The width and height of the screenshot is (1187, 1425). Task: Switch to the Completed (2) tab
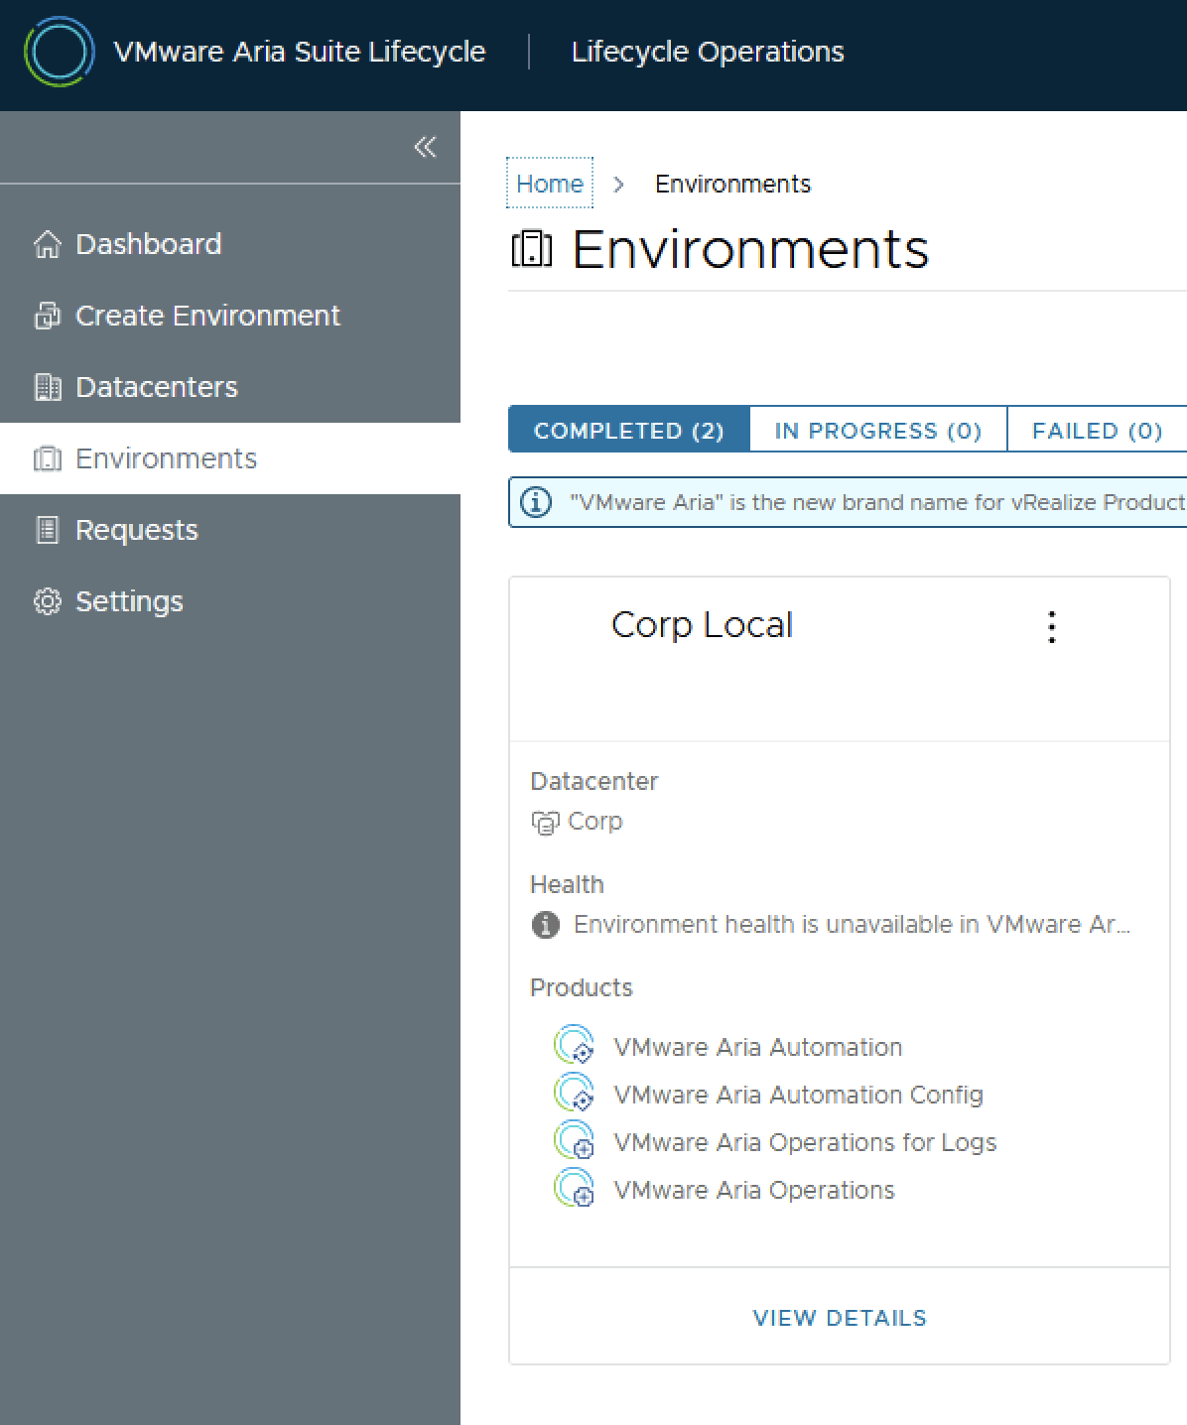pyautogui.click(x=628, y=431)
